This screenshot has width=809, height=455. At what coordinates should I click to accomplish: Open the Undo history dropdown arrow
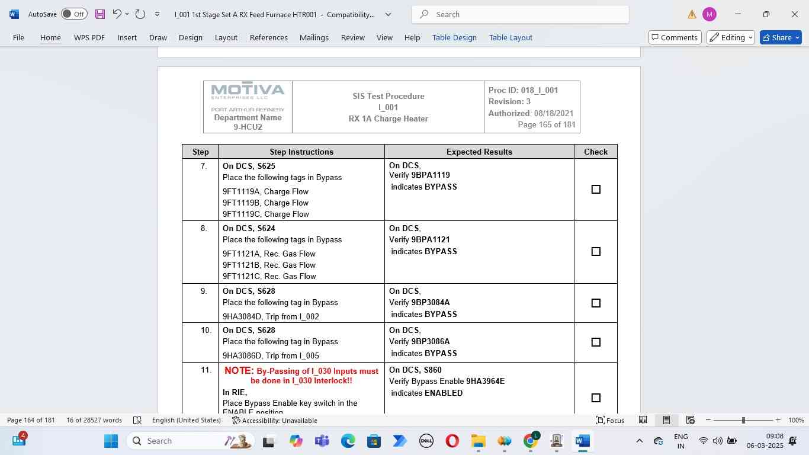click(x=127, y=14)
